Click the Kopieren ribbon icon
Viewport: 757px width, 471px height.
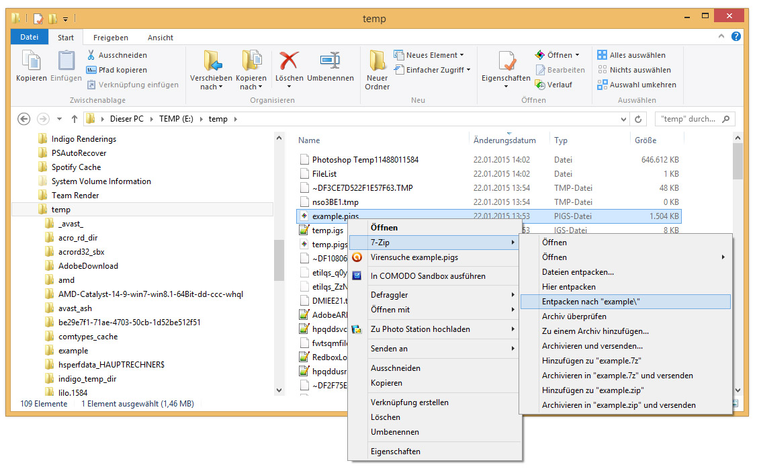[31, 61]
